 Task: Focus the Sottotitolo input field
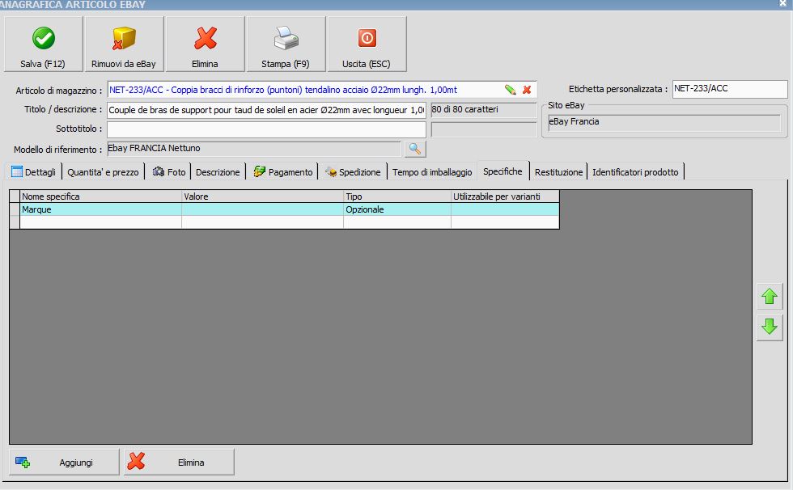pyautogui.click(x=266, y=129)
